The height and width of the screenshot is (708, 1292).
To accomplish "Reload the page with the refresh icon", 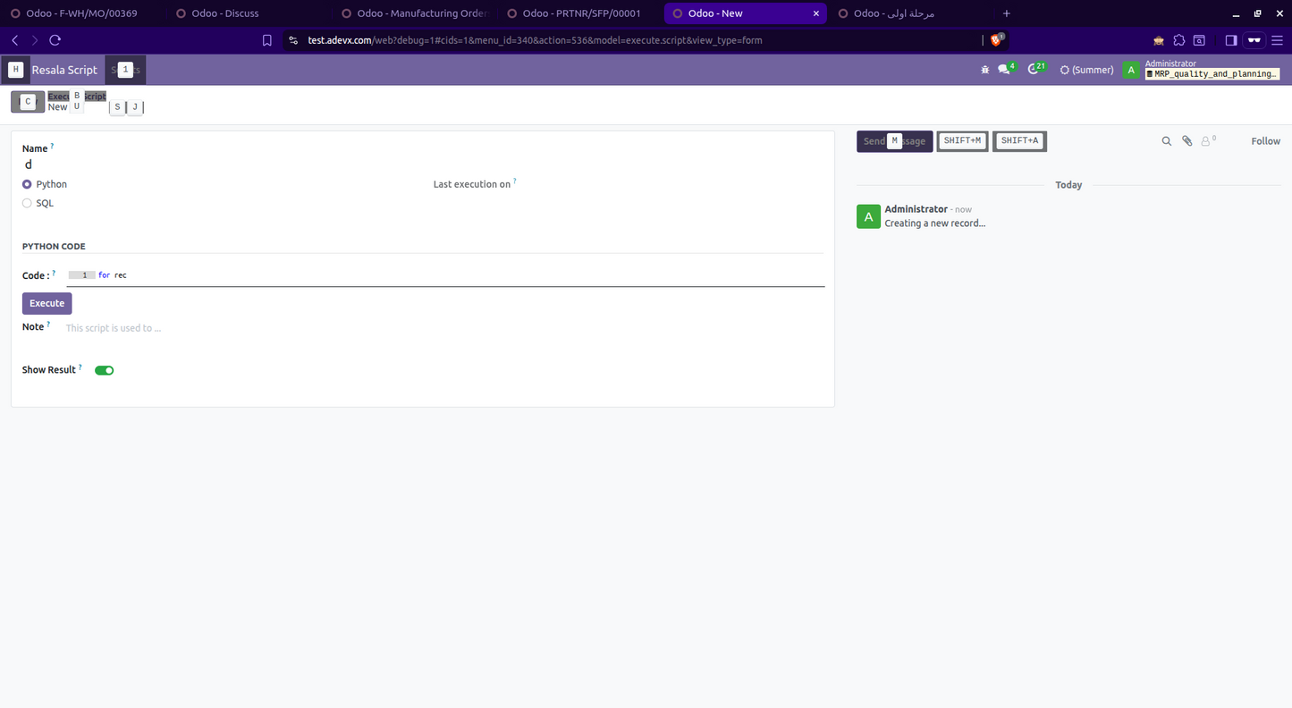I will pyautogui.click(x=55, y=40).
